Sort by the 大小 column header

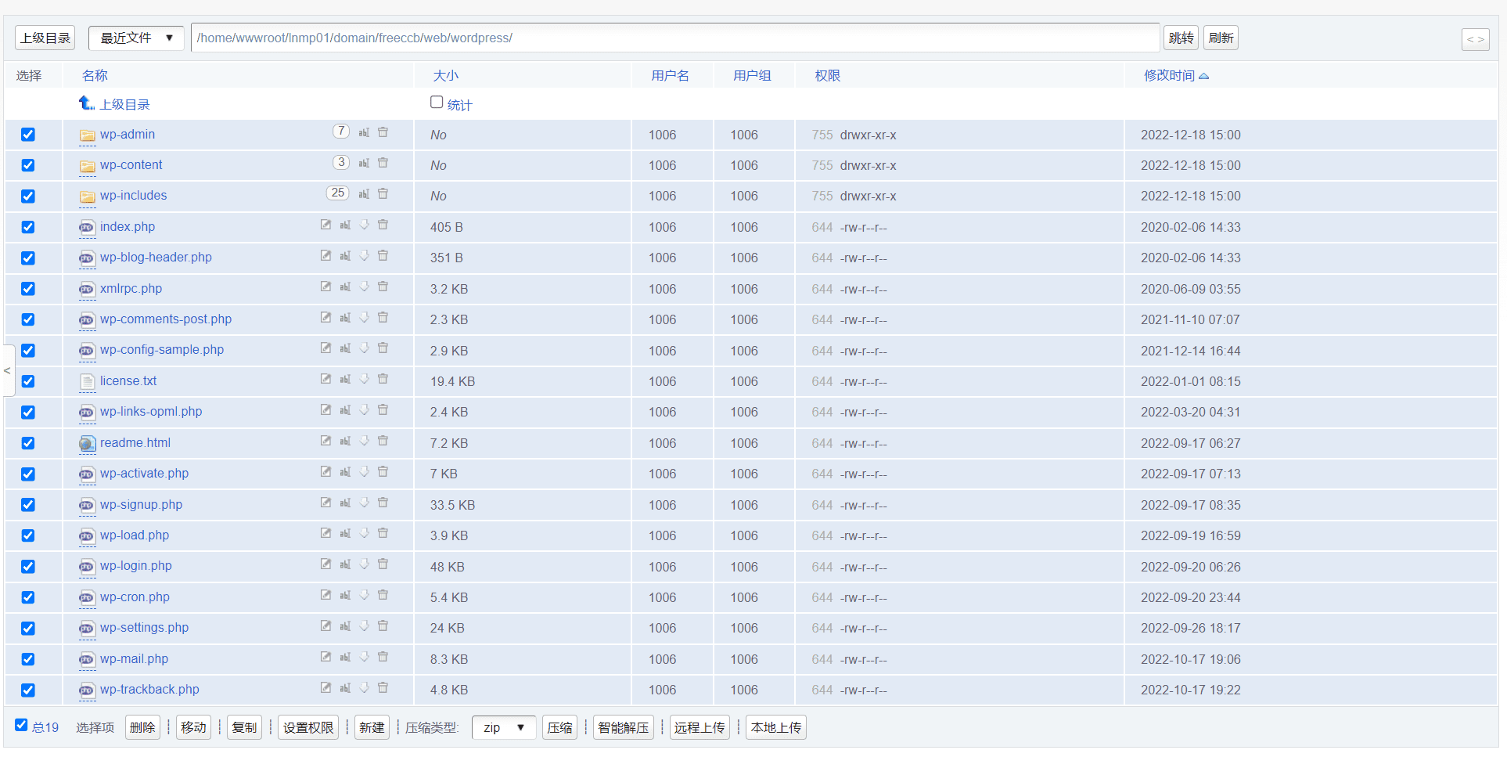445,75
